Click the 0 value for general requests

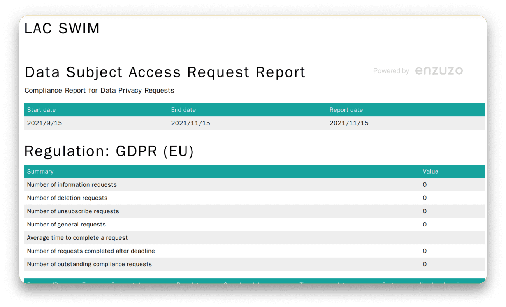[x=425, y=225]
